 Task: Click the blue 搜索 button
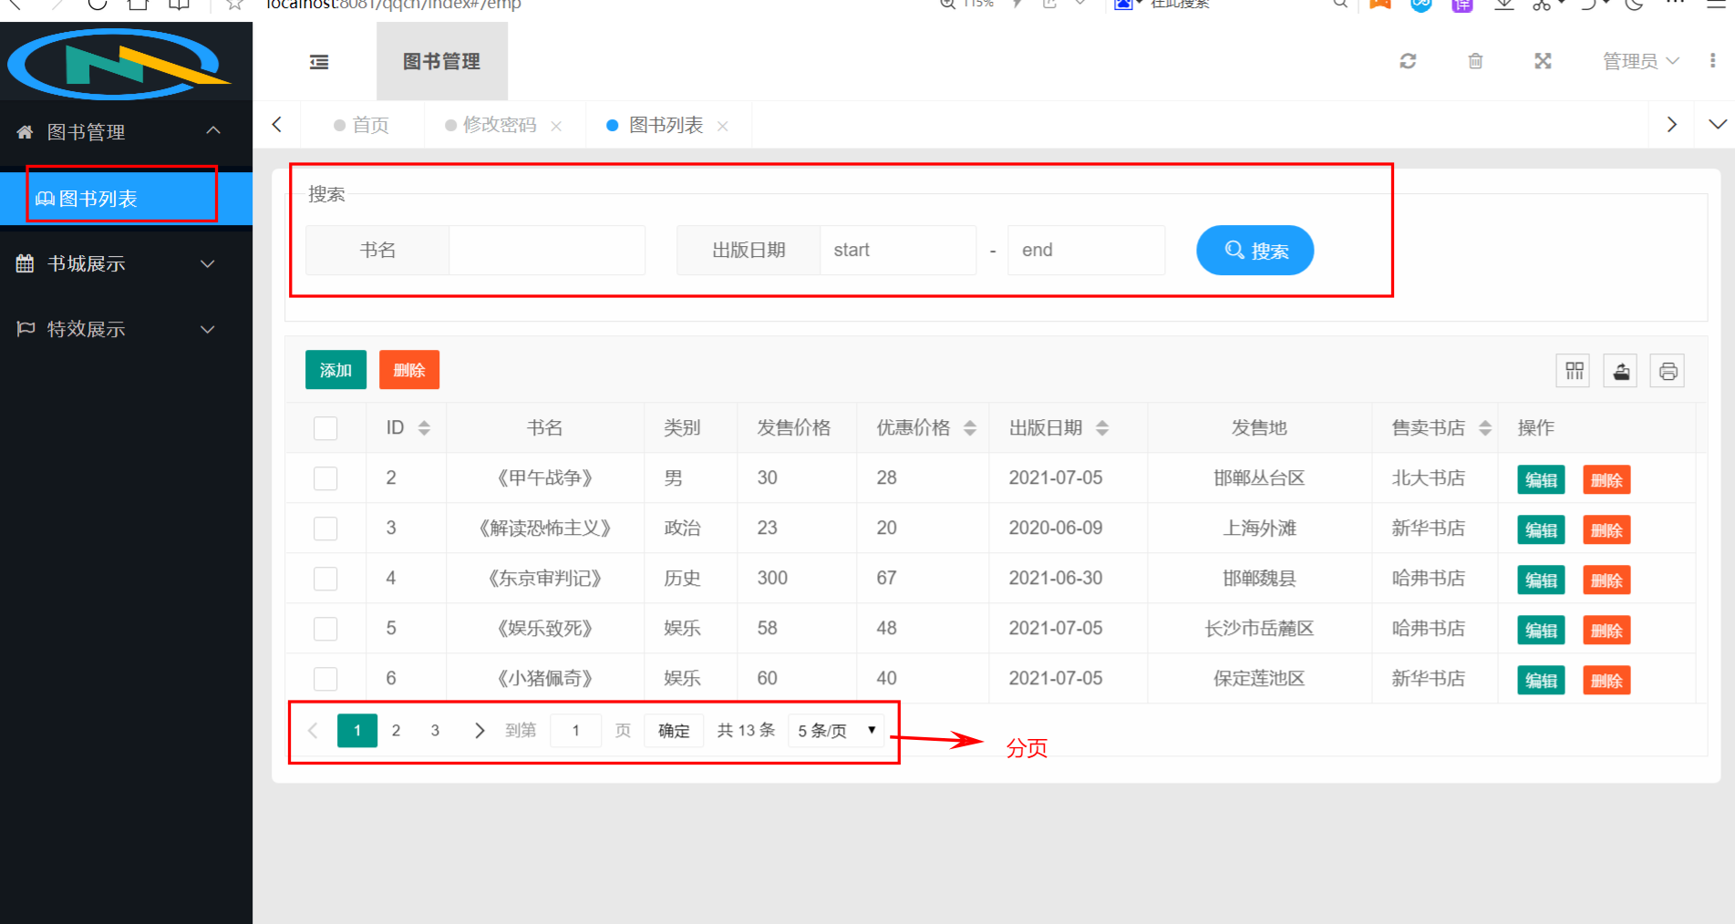point(1255,251)
